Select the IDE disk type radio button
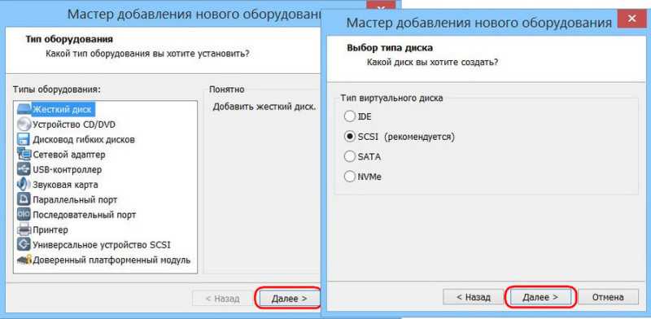 pyautogui.click(x=350, y=116)
